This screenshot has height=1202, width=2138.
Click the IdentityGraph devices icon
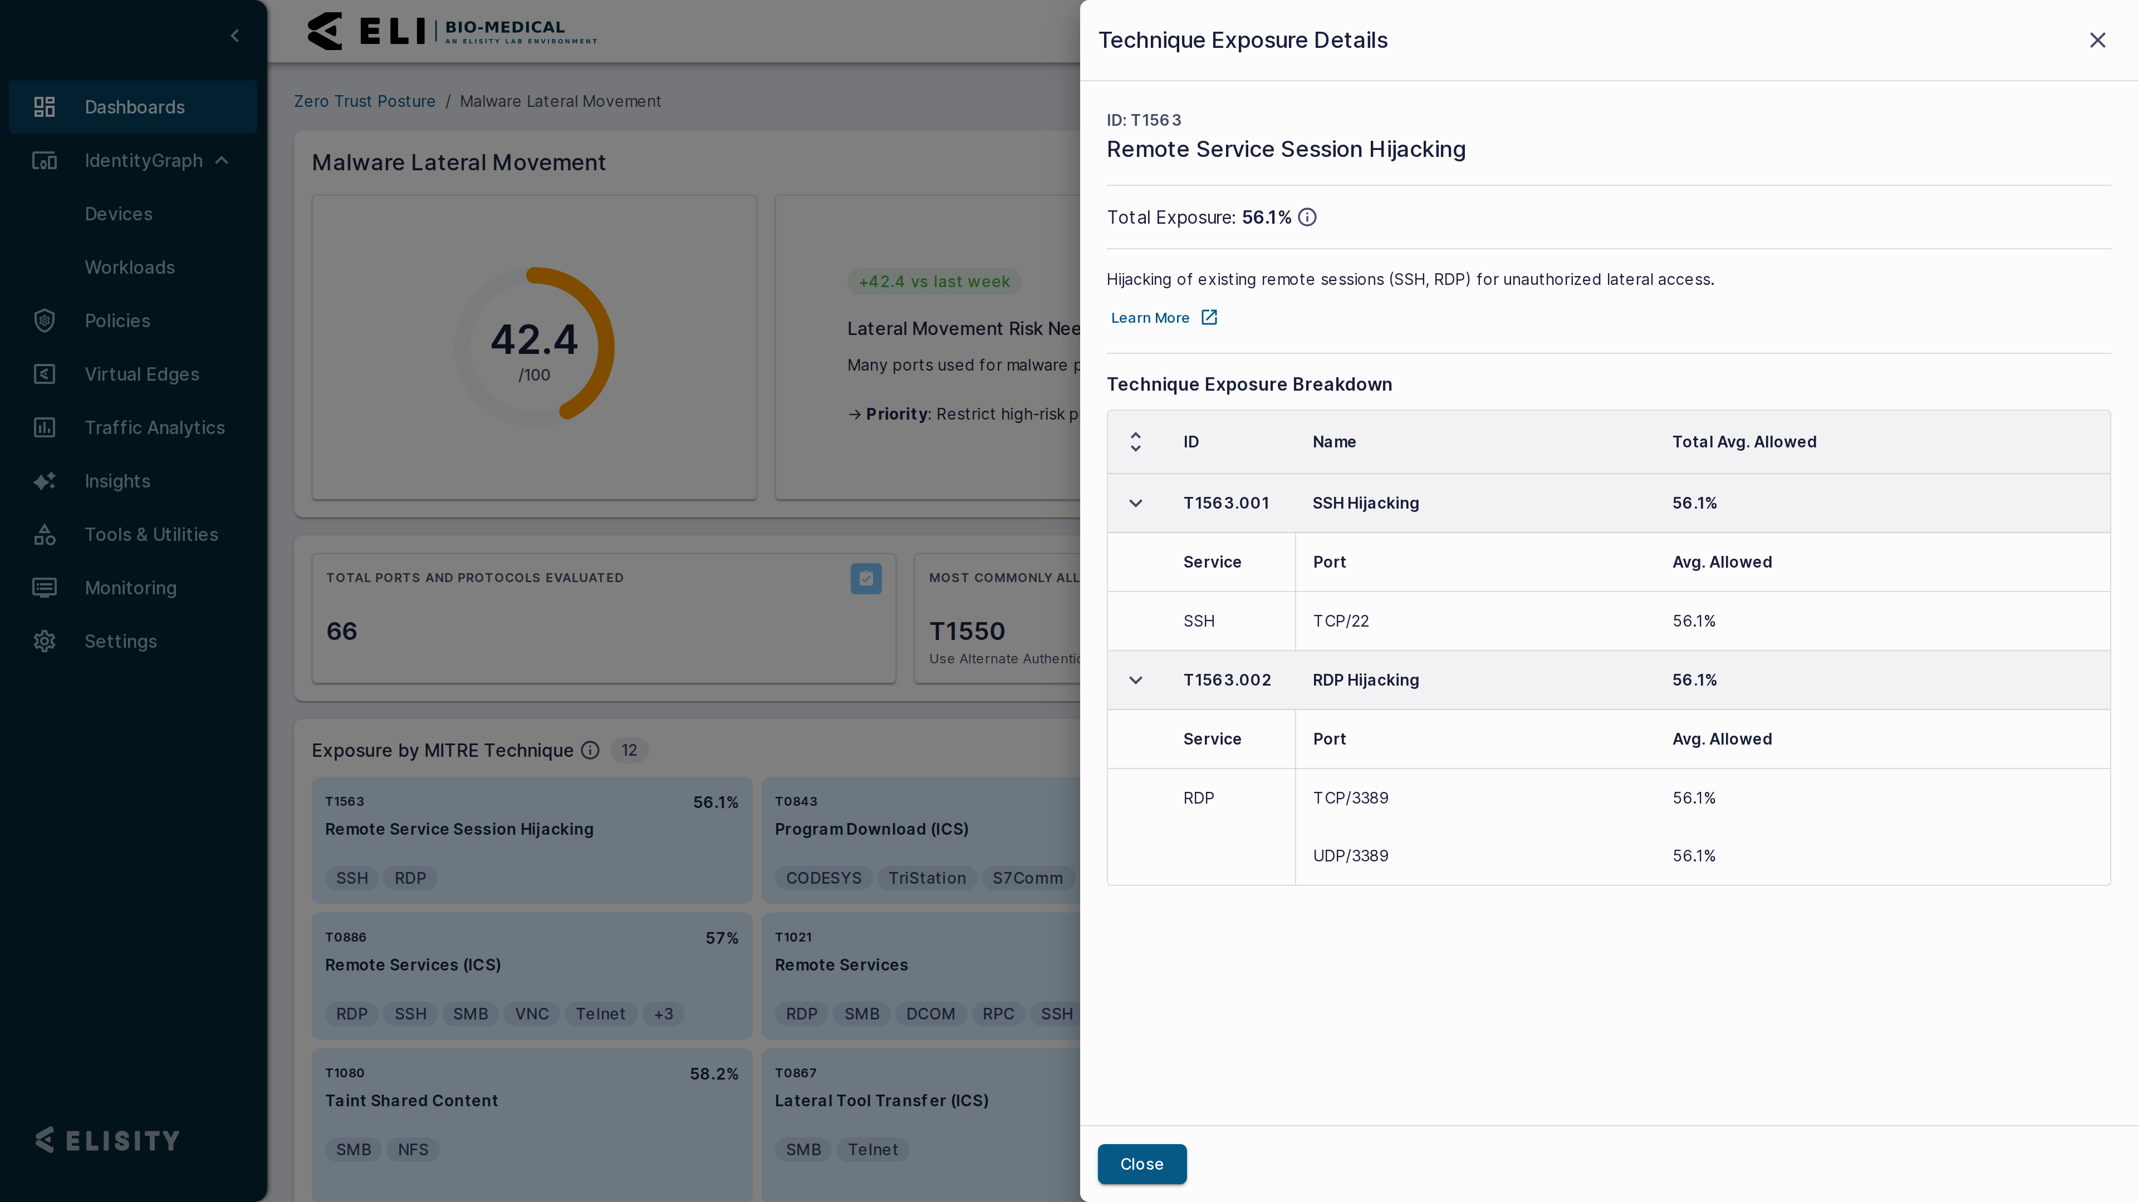click(x=44, y=160)
